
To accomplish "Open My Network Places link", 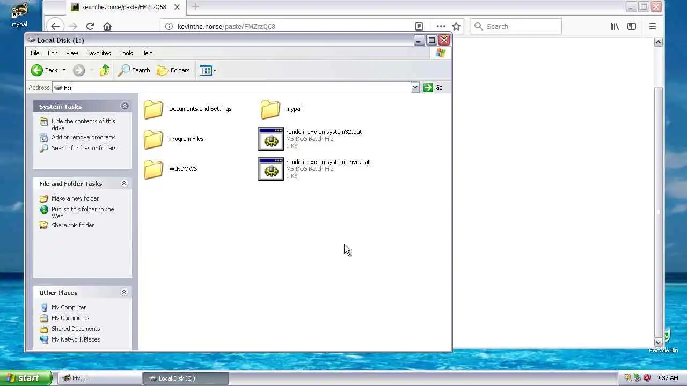I will [76, 339].
